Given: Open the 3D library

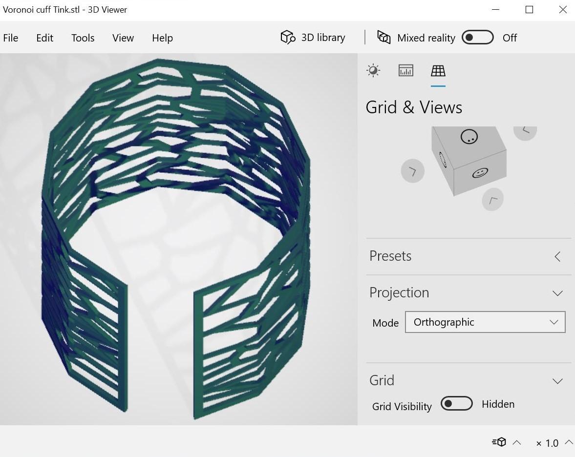Looking at the screenshot, I should (x=312, y=37).
